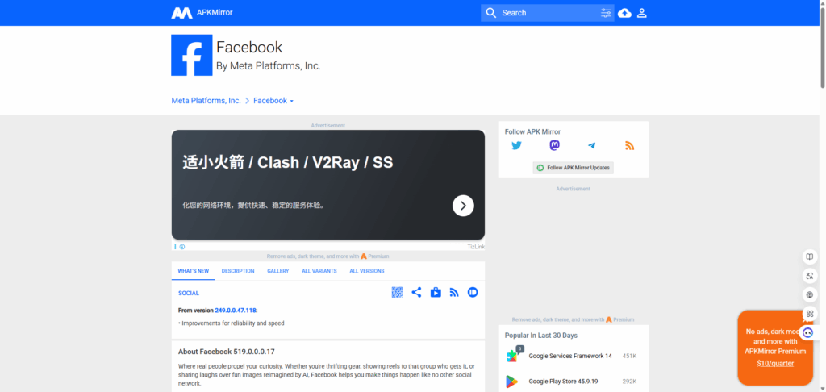
Task: Click the 'By Meta Platforms, Inc.' subtitle
Action: pyautogui.click(x=268, y=66)
